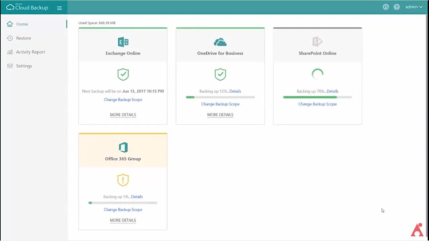Click the Cloud Backup logo
429x241 pixels.
27,7
